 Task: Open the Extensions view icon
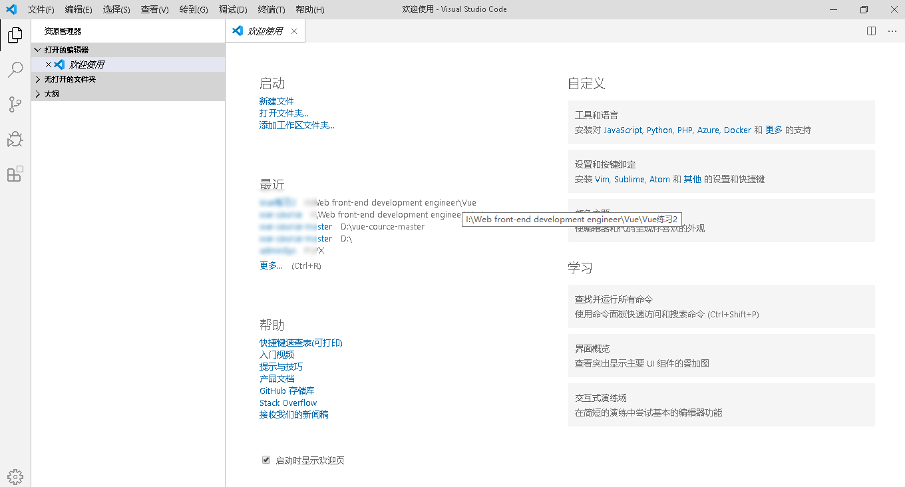click(15, 174)
